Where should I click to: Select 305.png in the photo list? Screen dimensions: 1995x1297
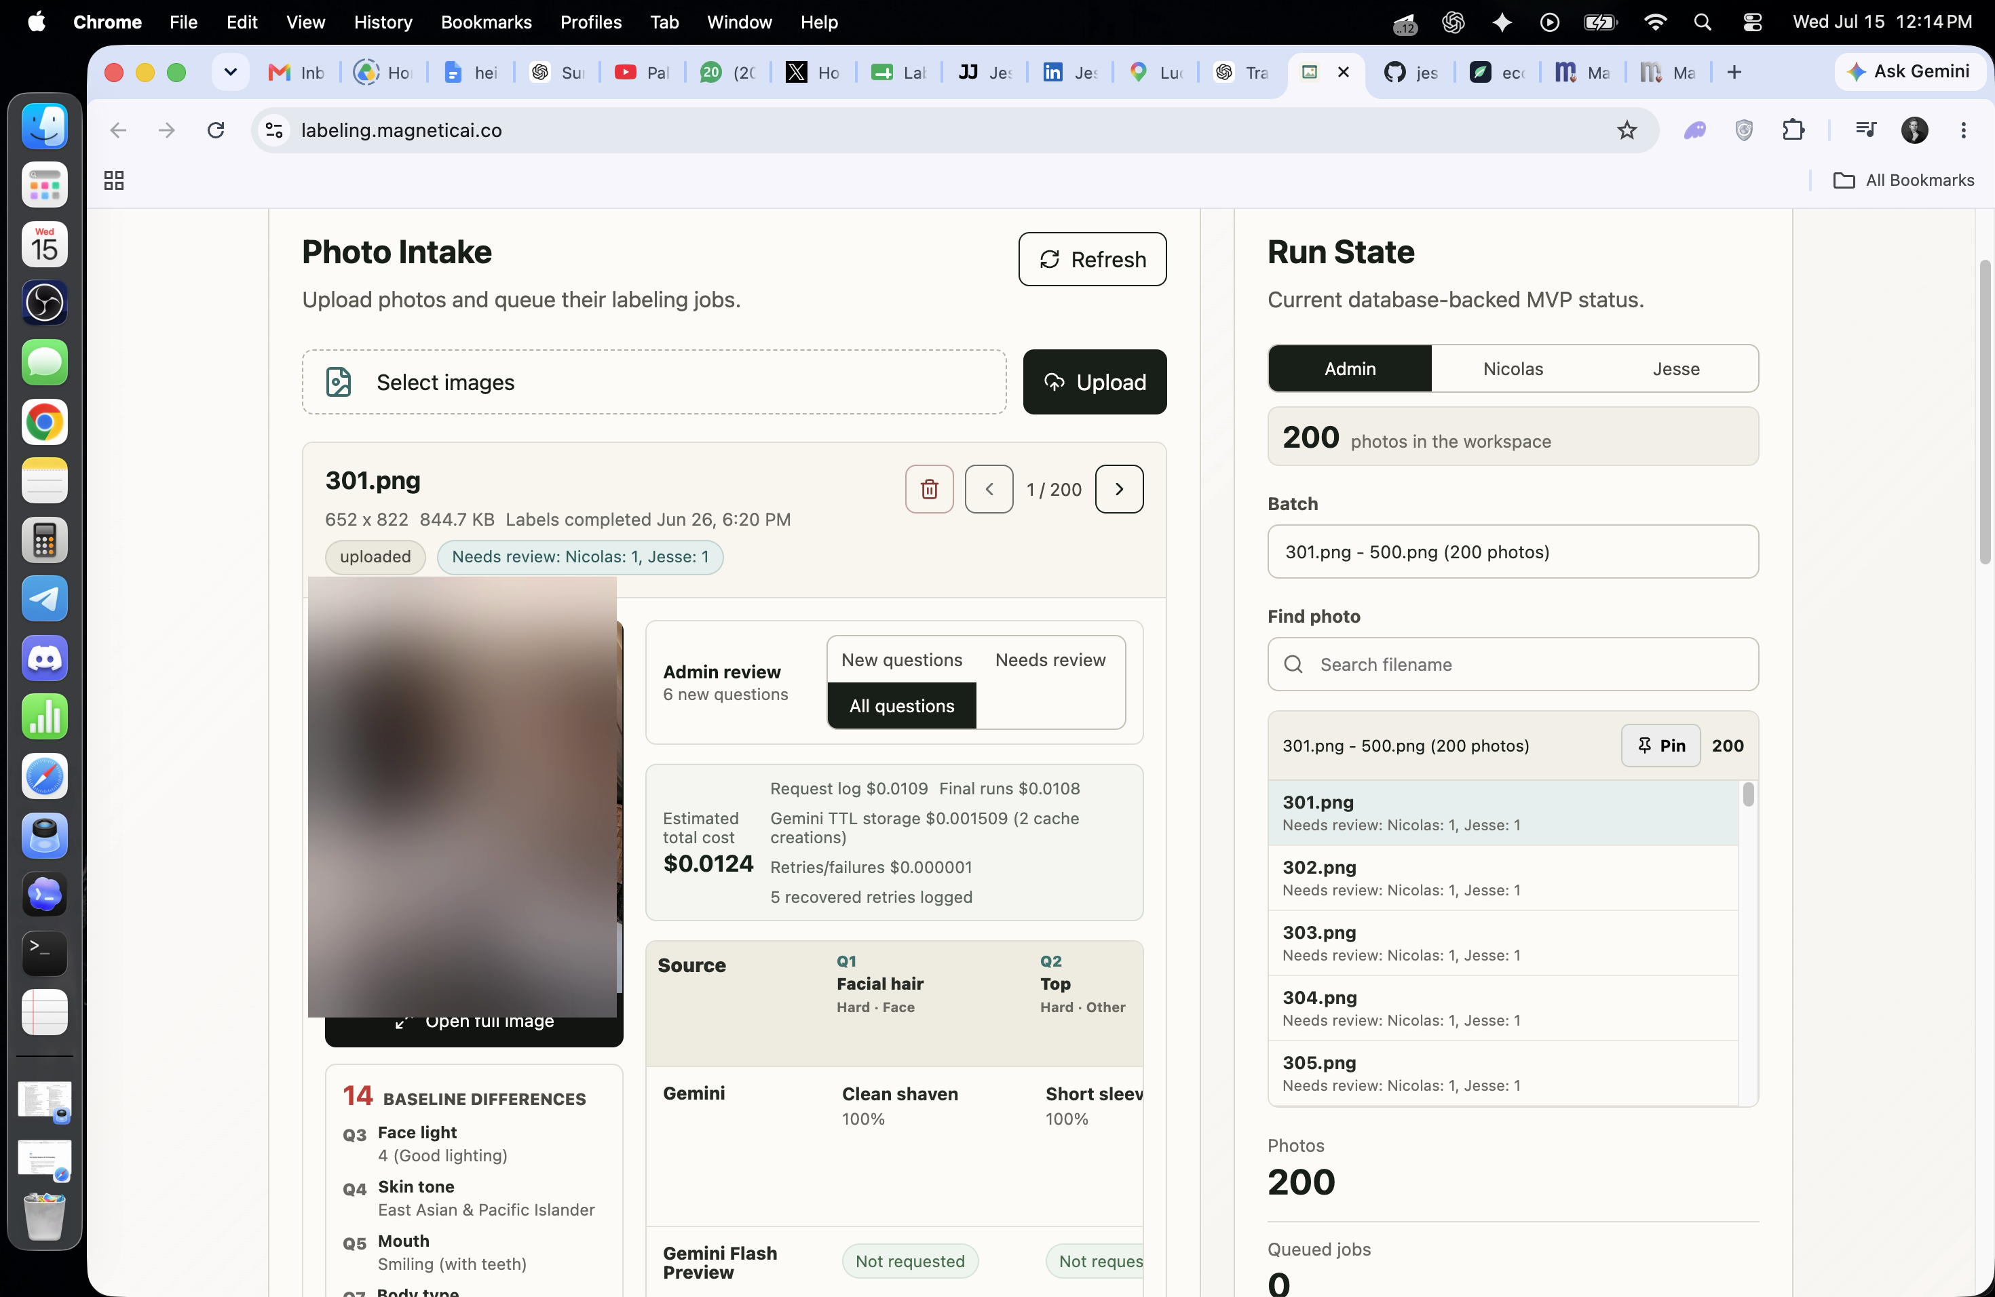tap(1503, 1073)
